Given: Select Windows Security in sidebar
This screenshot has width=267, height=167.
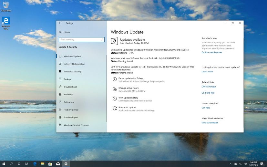Looking at the screenshot, I should point(73,72).
